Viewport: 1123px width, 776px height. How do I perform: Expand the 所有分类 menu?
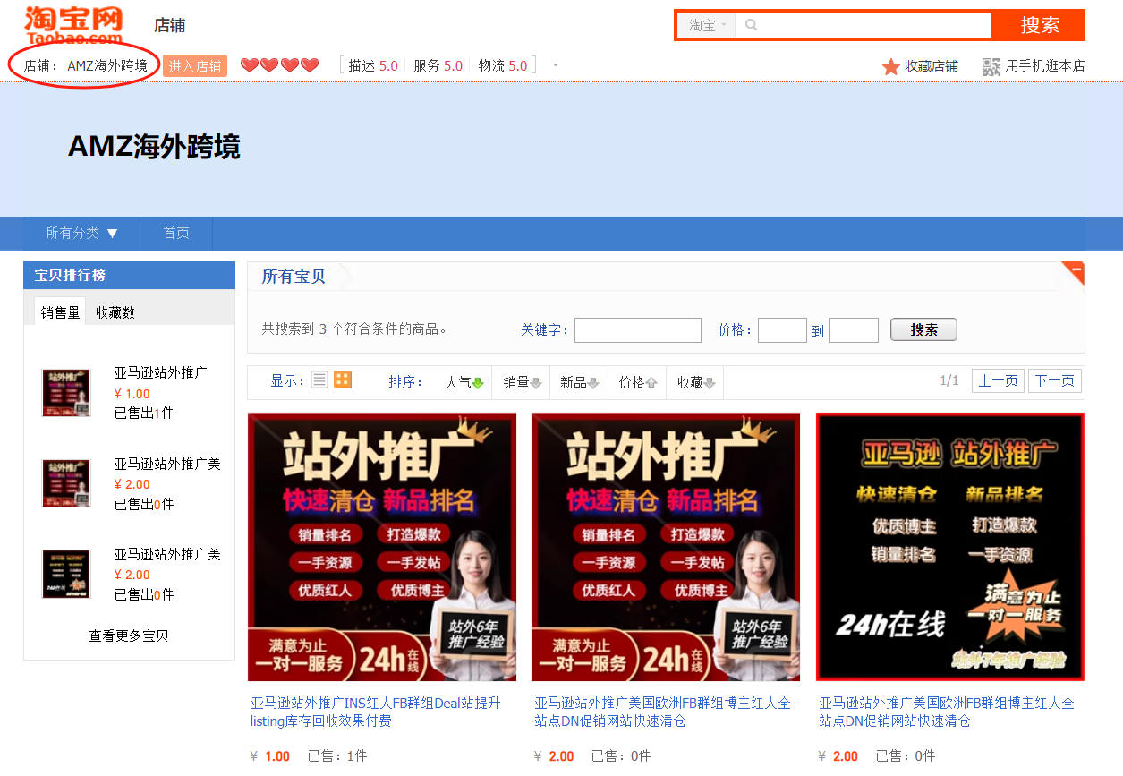pos(82,233)
